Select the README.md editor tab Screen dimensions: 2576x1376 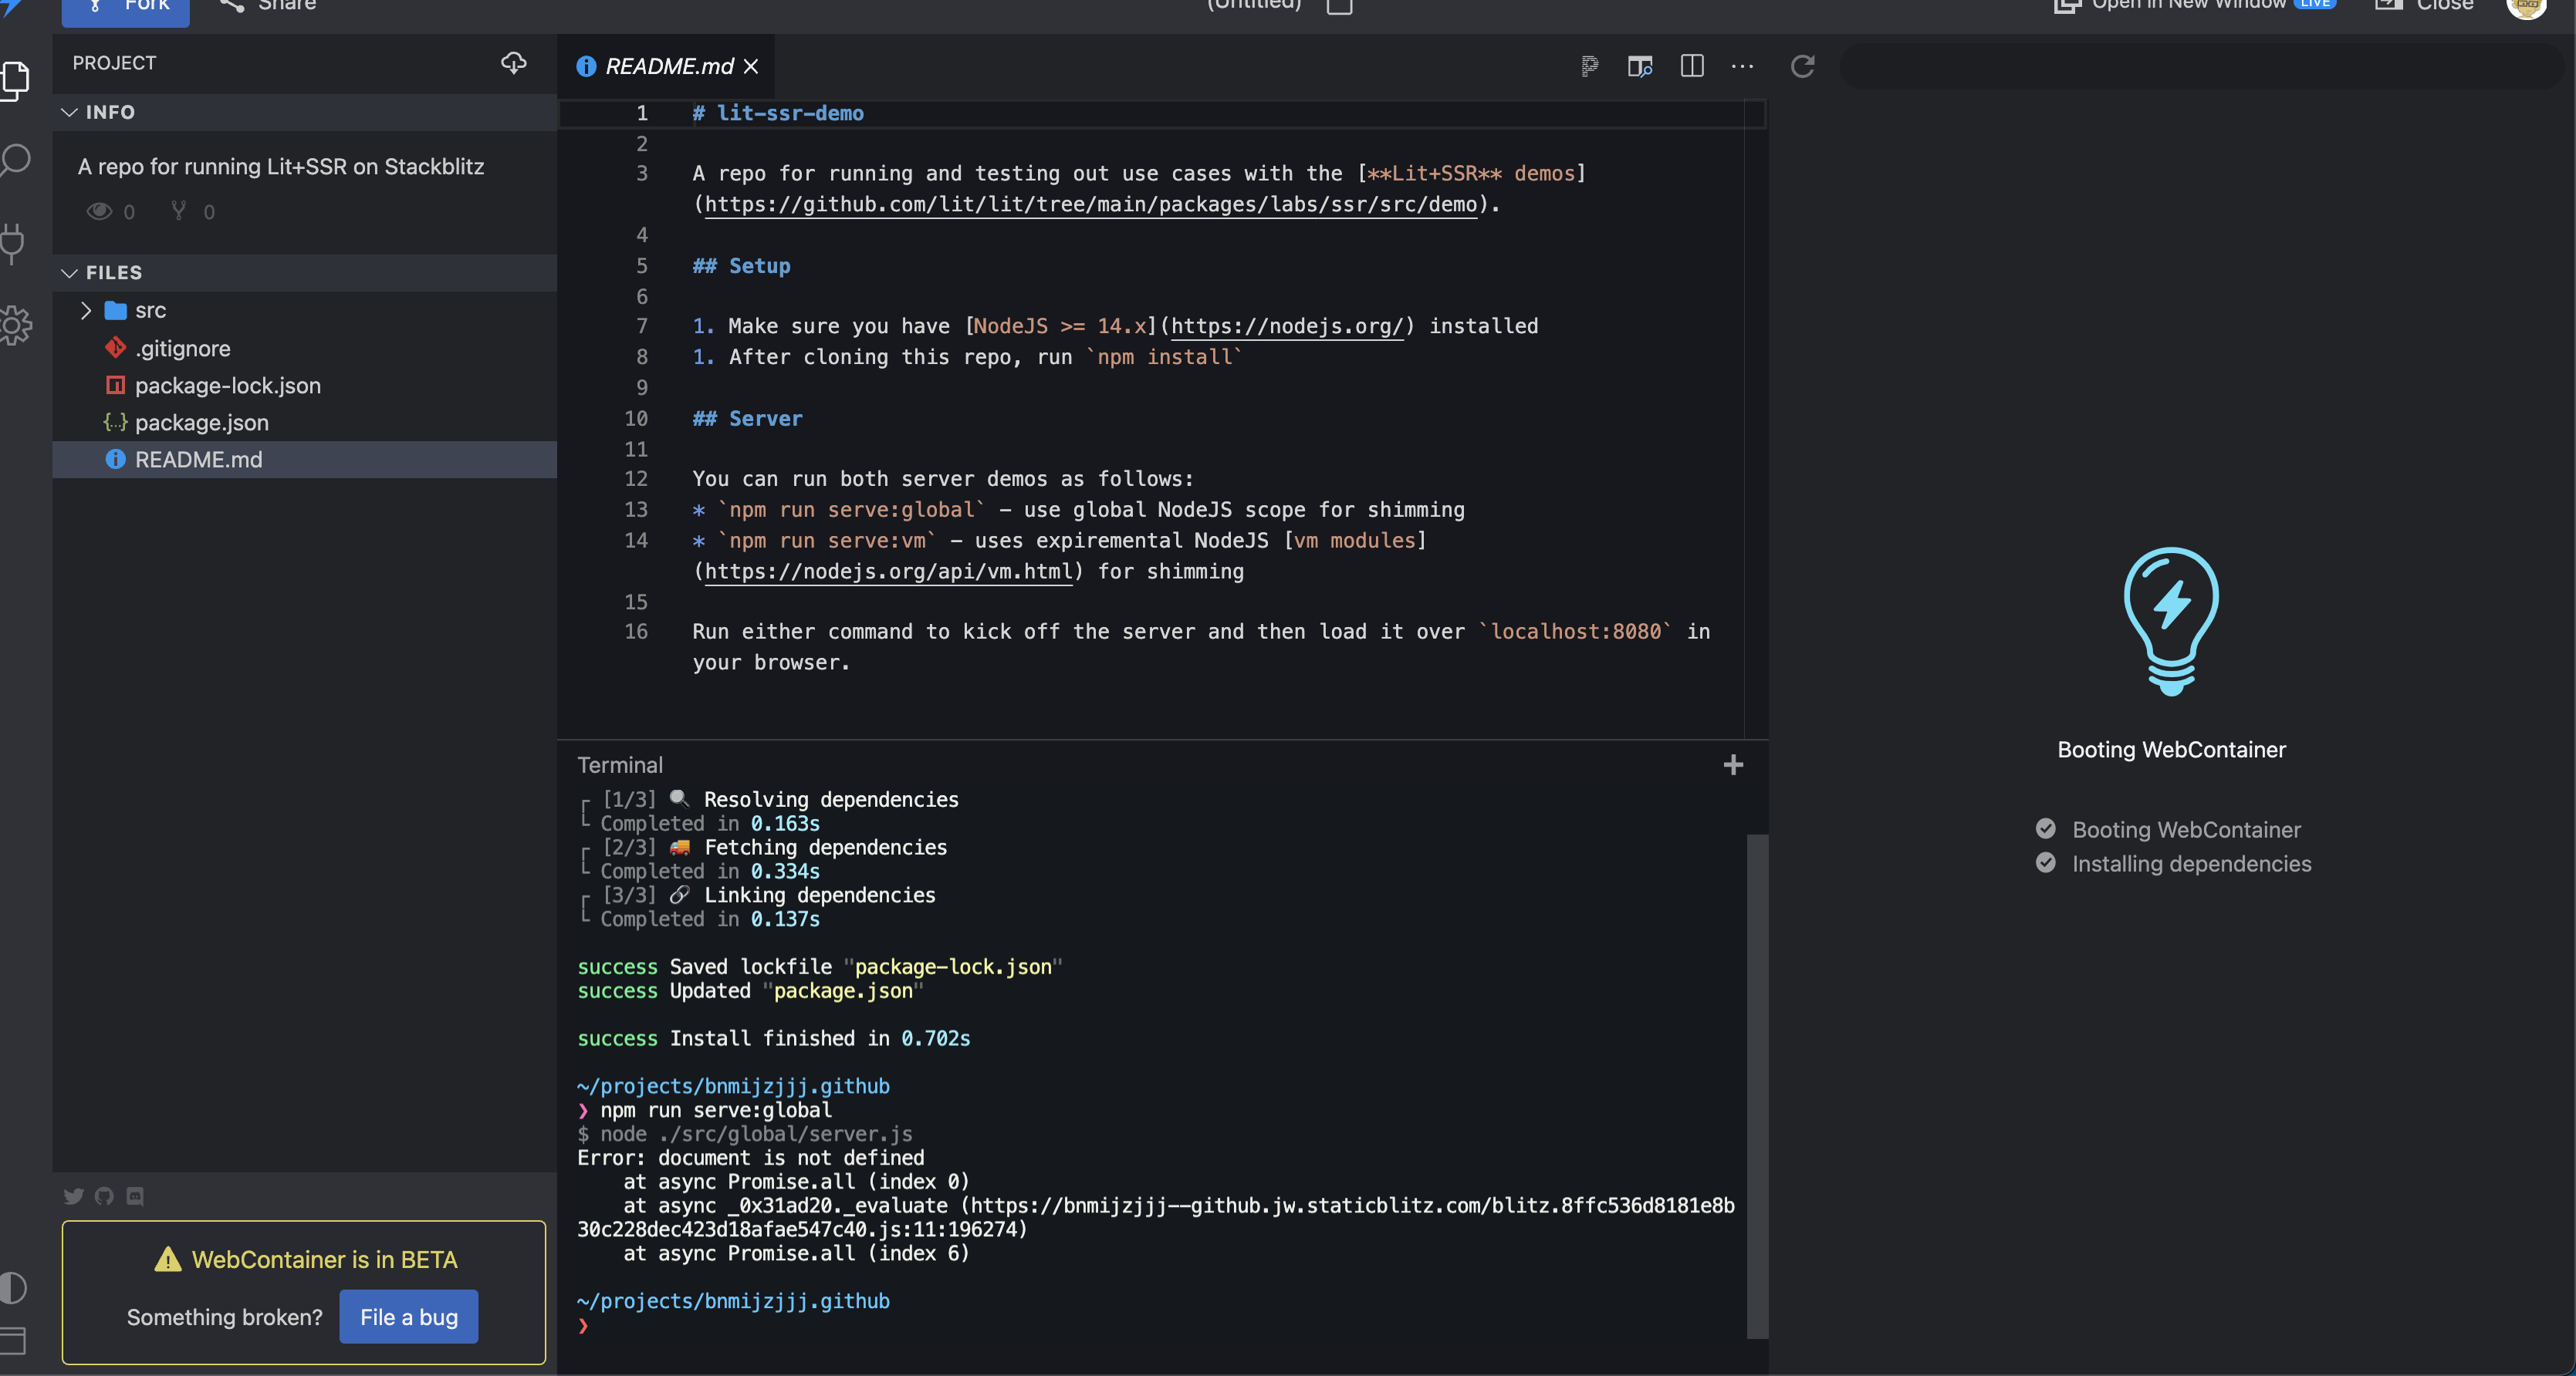point(666,66)
